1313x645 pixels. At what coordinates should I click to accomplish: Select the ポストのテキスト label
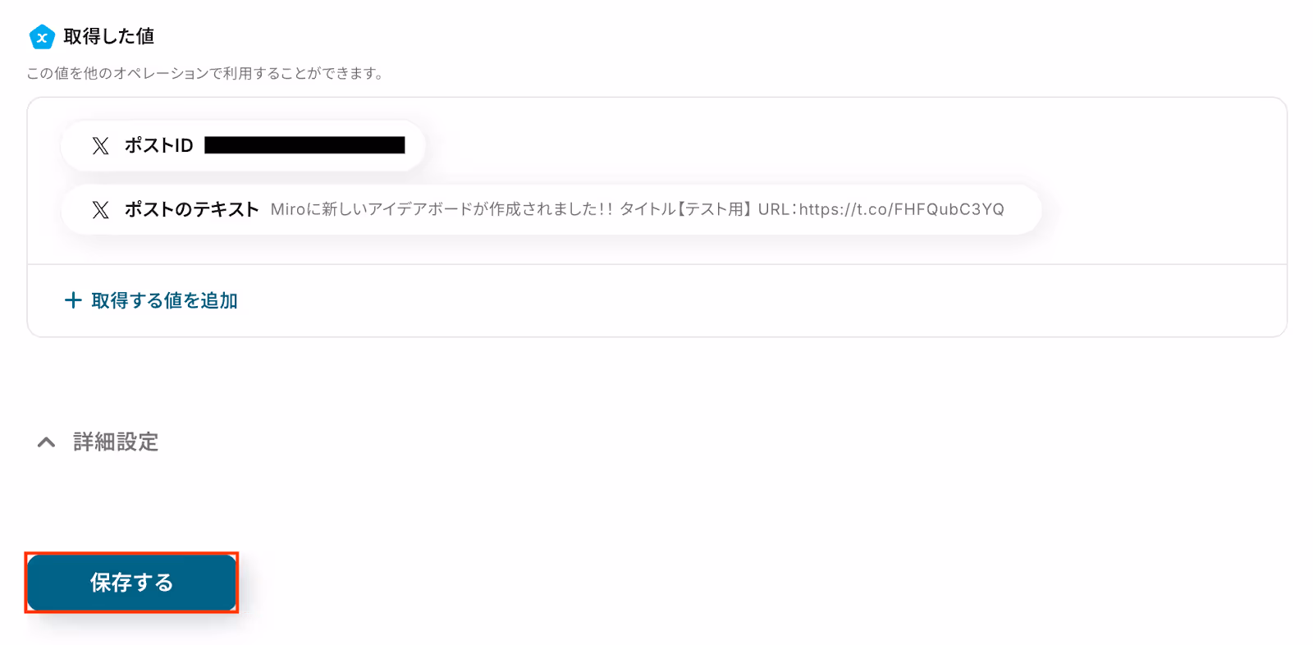click(x=191, y=209)
